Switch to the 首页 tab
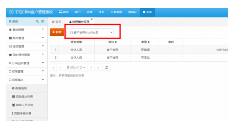Image resolution: width=238 pixels, height=127 pixels. point(57,22)
